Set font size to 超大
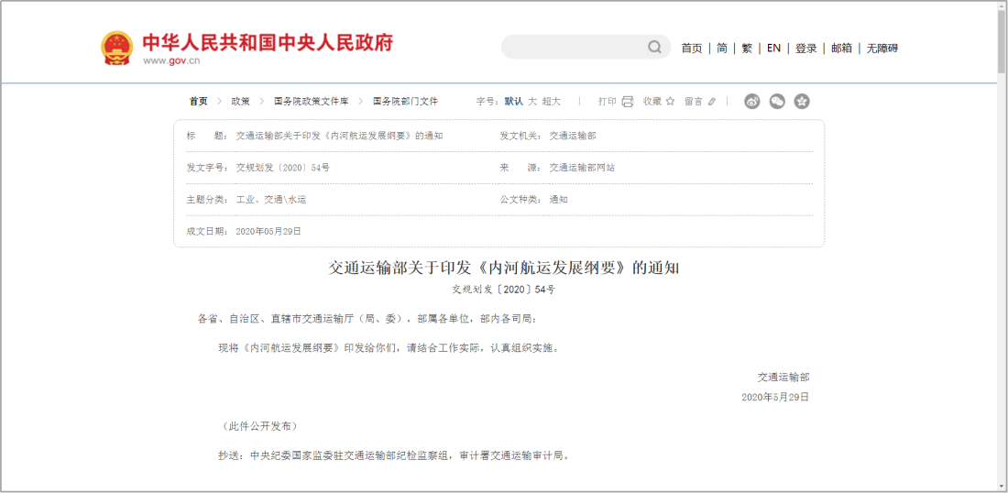Viewport: 1008px width, 493px height. (x=551, y=102)
